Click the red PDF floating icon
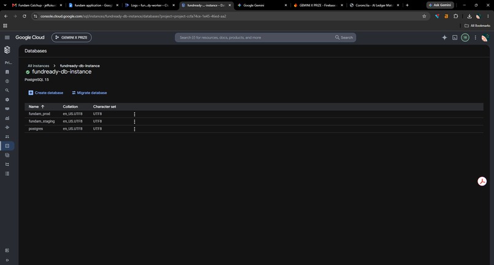Image resolution: width=494 pixels, height=265 pixels. click(482, 181)
